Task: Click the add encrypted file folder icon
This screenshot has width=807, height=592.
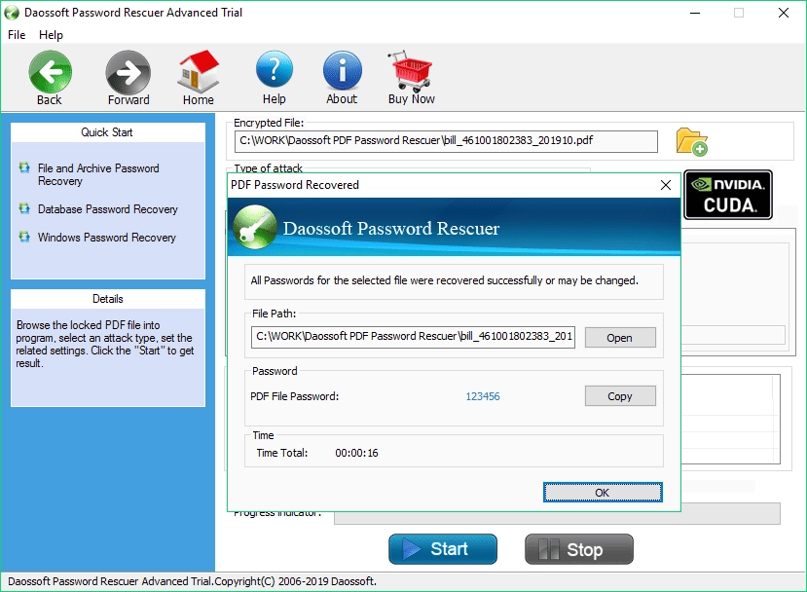Action: coord(692,141)
